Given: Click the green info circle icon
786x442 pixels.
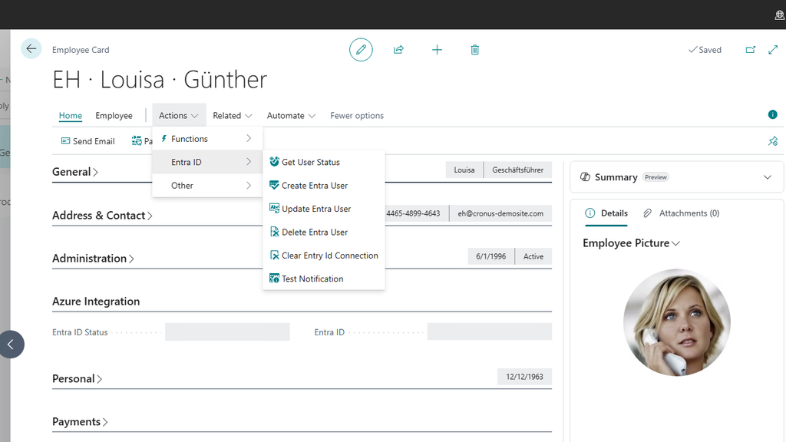Looking at the screenshot, I should point(772,115).
